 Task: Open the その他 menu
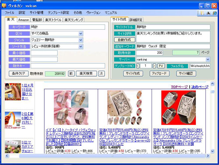point(78,13)
